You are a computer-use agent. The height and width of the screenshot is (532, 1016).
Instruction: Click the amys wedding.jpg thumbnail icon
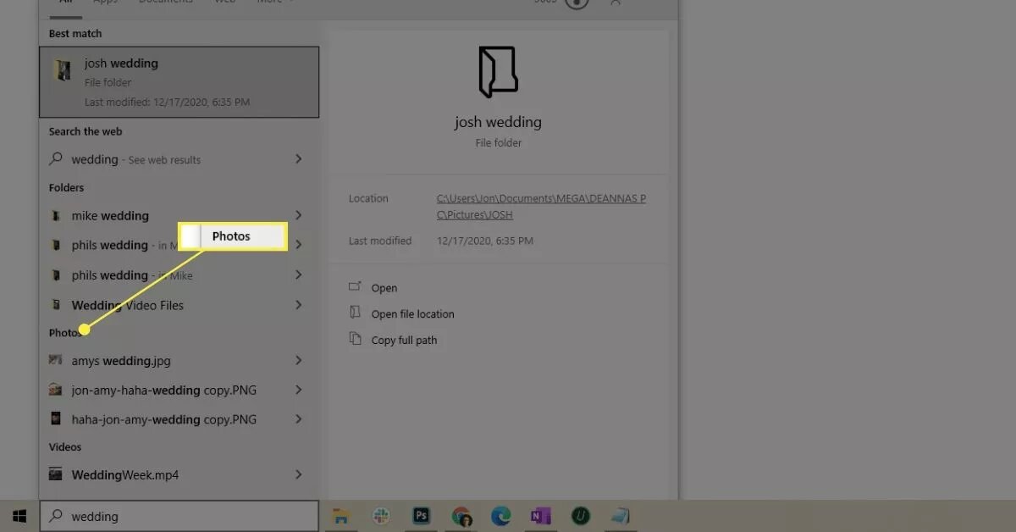[56, 360]
